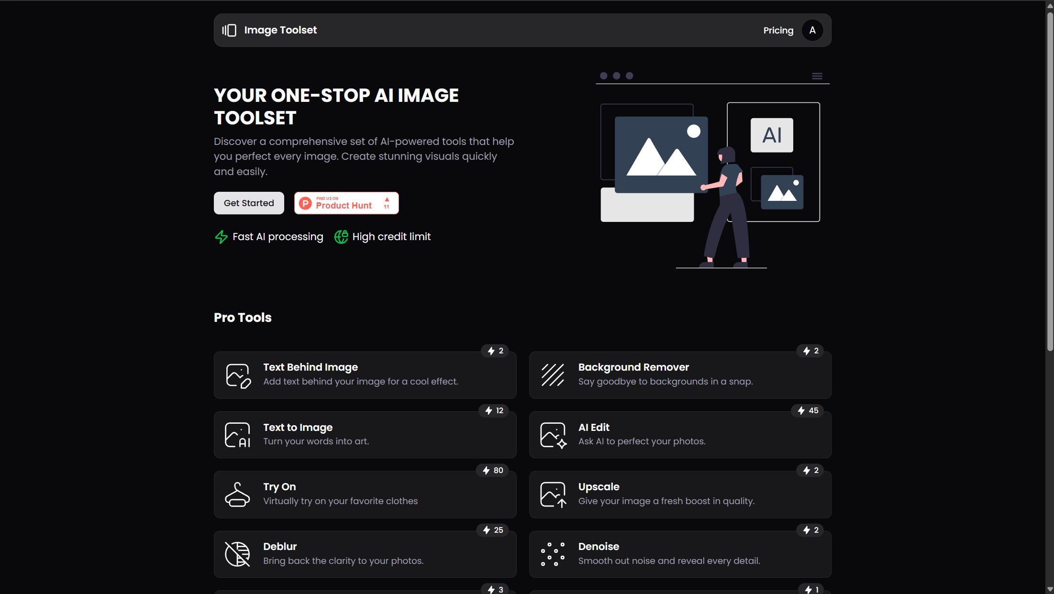Screen dimensions: 1054x594
Task: Click the scrollbar down arrow
Action: 1050,589
